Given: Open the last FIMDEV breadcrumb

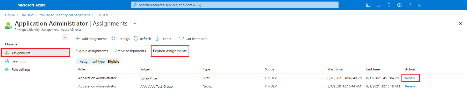Looking at the screenshot, I should tap(102, 15).
